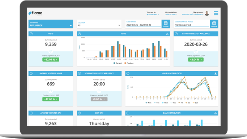Open user avatar photo in header
247x139 pixels.
point(207,13)
